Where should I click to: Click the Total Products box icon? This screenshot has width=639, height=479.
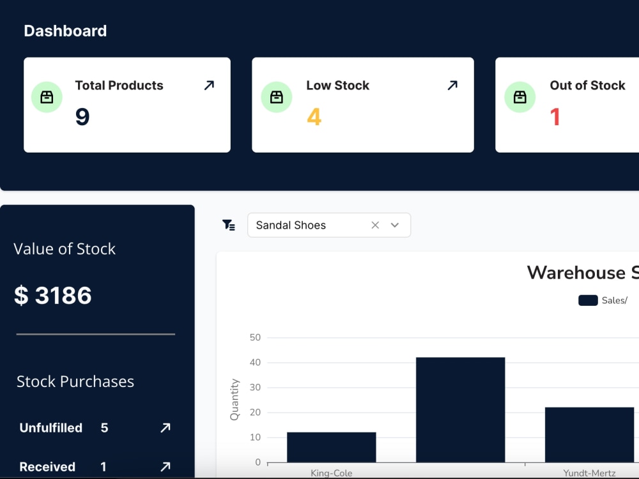(x=46, y=96)
